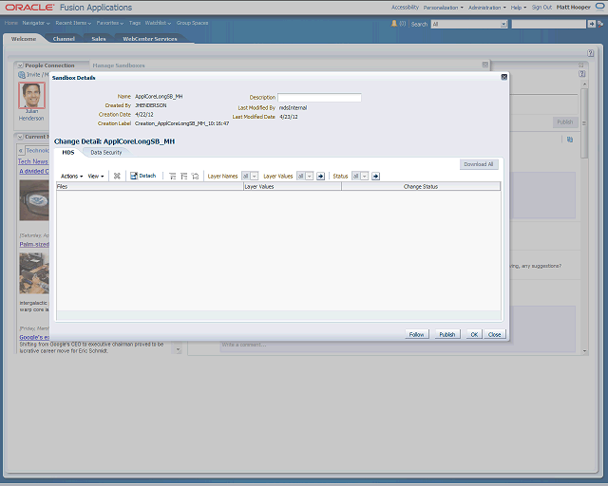Viewport: 608px width, 486px height.
Task: Switch to the Sales tab
Action: [x=99, y=39]
